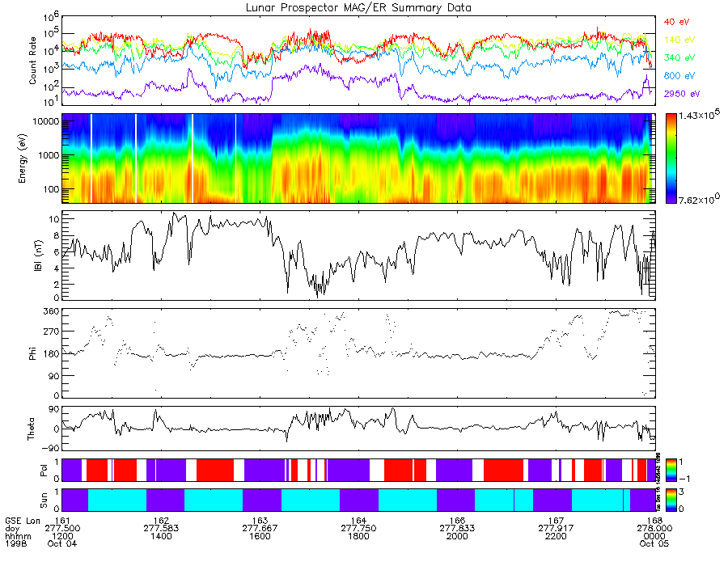Click the 'Theta' axis label
The image size is (728, 566).
[x=31, y=429]
